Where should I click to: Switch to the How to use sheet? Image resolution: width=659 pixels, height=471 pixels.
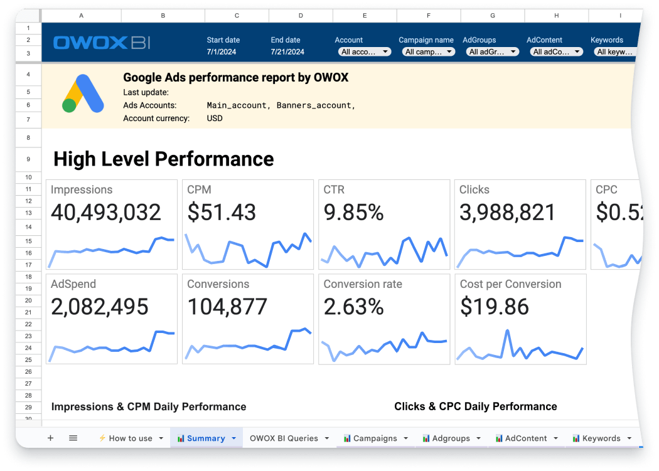[x=131, y=438]
